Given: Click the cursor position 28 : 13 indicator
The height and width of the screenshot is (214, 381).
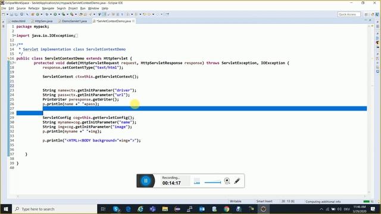Looking at the screenshot, I should (x=288, y=201).
